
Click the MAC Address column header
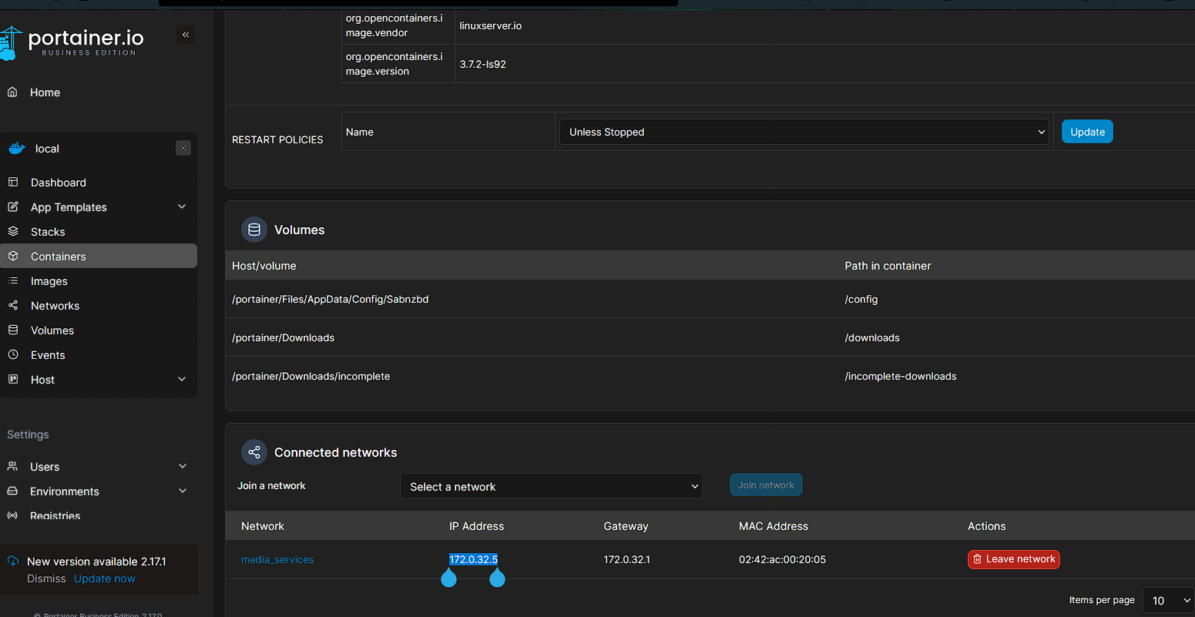pos(774,526)
